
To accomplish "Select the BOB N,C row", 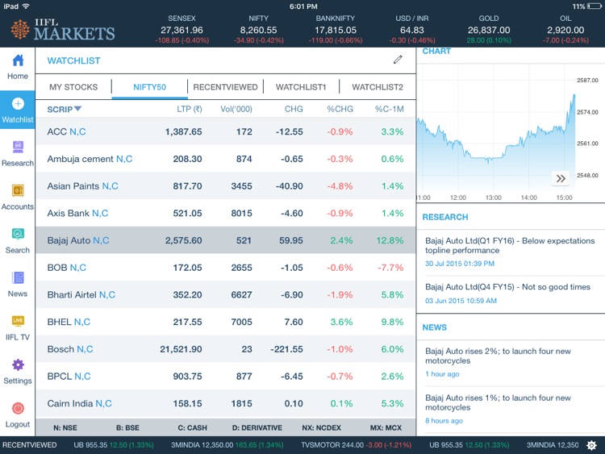I will point(225,267).
